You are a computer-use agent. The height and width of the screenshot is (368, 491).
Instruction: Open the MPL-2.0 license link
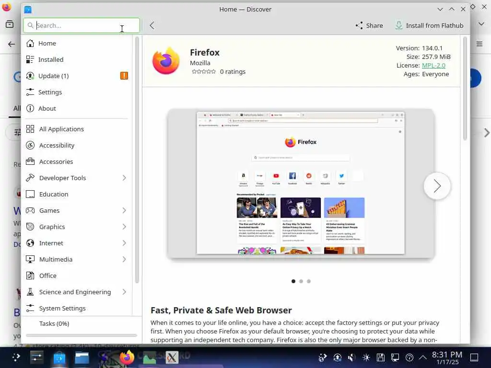click(x=433, y=65)
